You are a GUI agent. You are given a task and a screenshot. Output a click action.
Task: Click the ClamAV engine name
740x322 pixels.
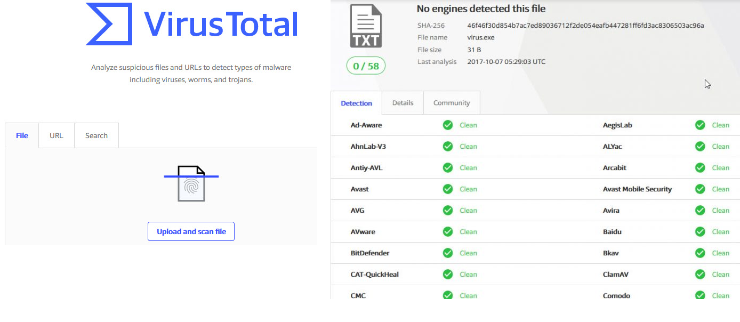tap(615, 274)
